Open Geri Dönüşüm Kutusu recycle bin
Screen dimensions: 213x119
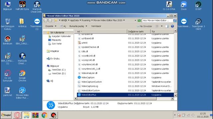click(x=7, y=24)
